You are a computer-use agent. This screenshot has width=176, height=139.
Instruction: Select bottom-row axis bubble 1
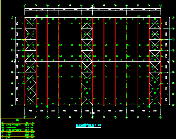[x=25, y=117]
